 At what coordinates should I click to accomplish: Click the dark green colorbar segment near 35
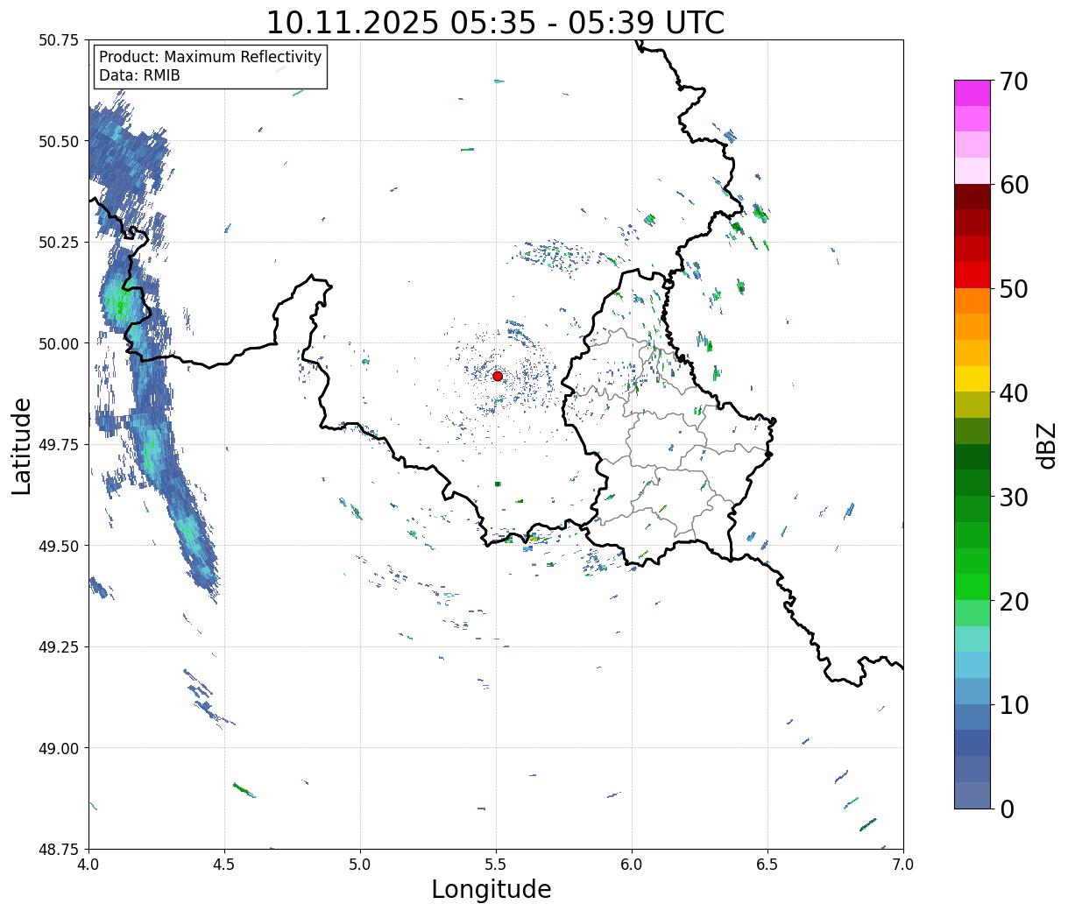[x=973, y=456]
